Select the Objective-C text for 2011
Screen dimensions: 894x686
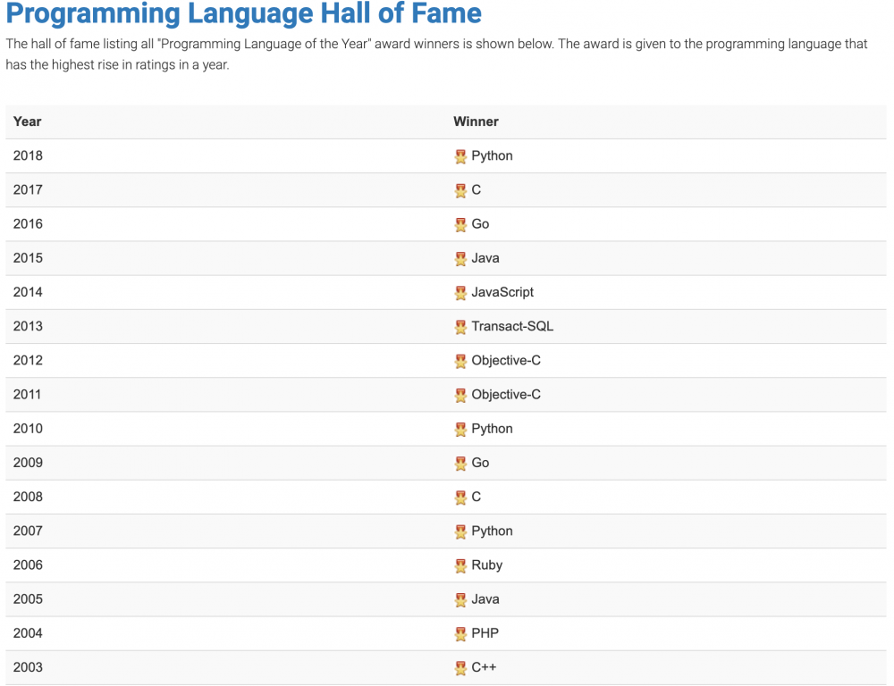(506, 396)
